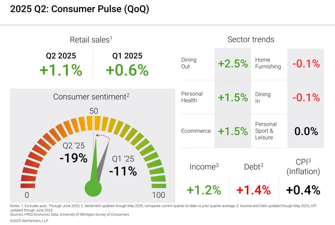335x225 pixels.
Task: Select the Dining Out +2.5% cell
Action: (x=233, y=63)
